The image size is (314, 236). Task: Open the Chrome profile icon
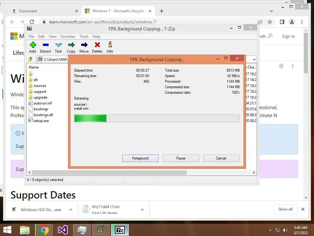click(x=292, y=22)
